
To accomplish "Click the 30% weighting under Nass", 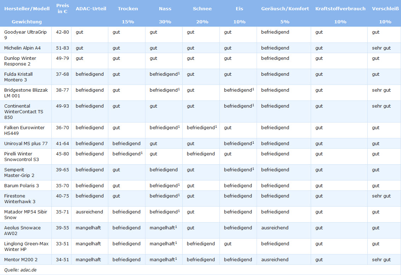I will [x=165, y=22].
